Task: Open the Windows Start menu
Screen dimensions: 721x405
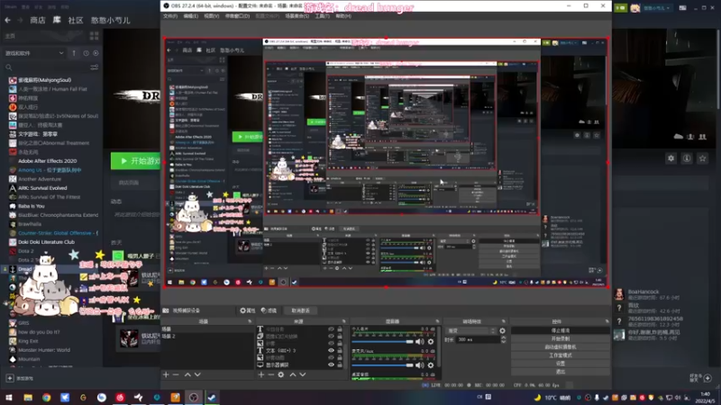Action: tap(9, 398)
